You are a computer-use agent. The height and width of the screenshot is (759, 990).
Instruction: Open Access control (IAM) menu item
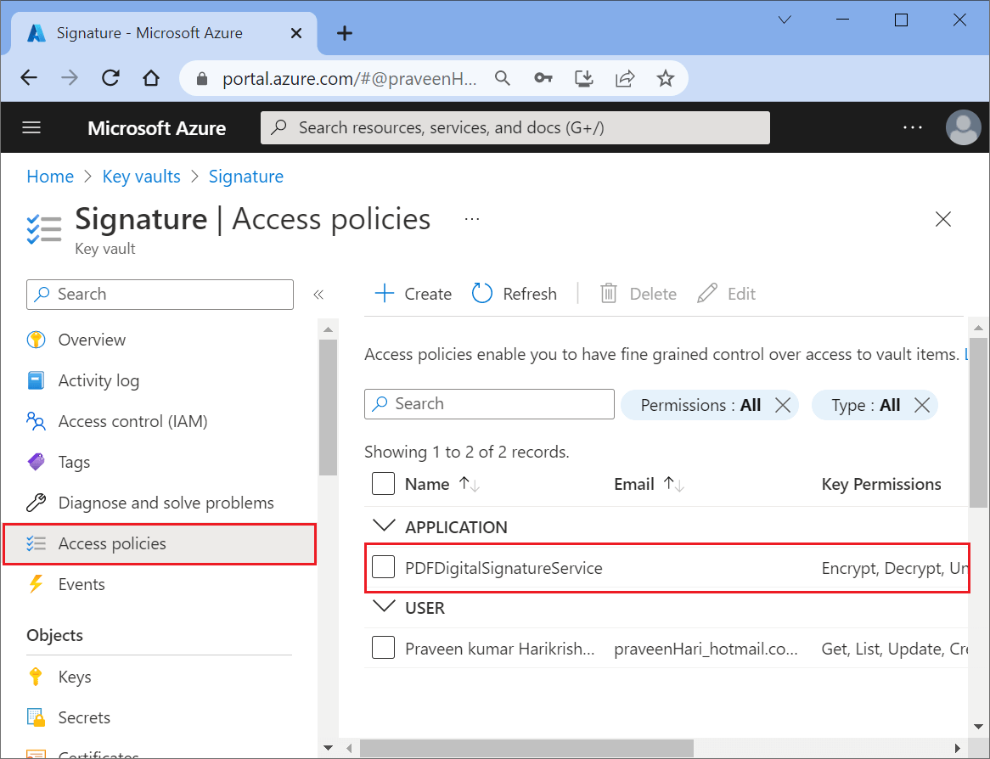132,421
